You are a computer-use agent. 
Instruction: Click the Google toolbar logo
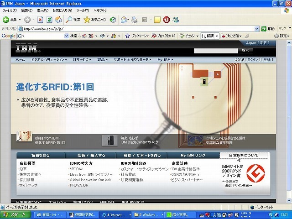(8, 36)
